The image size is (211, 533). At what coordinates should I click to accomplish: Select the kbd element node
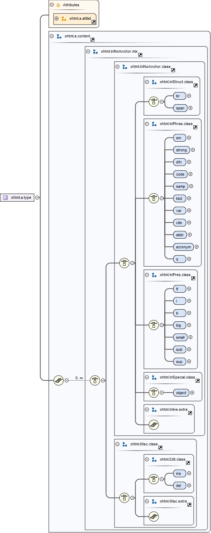(180, 198)
